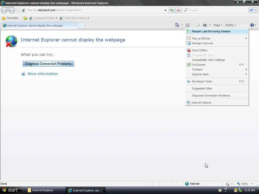259x194 pixels.
Task: Click the 6:25 AM system clock
Action: [250, 190]
